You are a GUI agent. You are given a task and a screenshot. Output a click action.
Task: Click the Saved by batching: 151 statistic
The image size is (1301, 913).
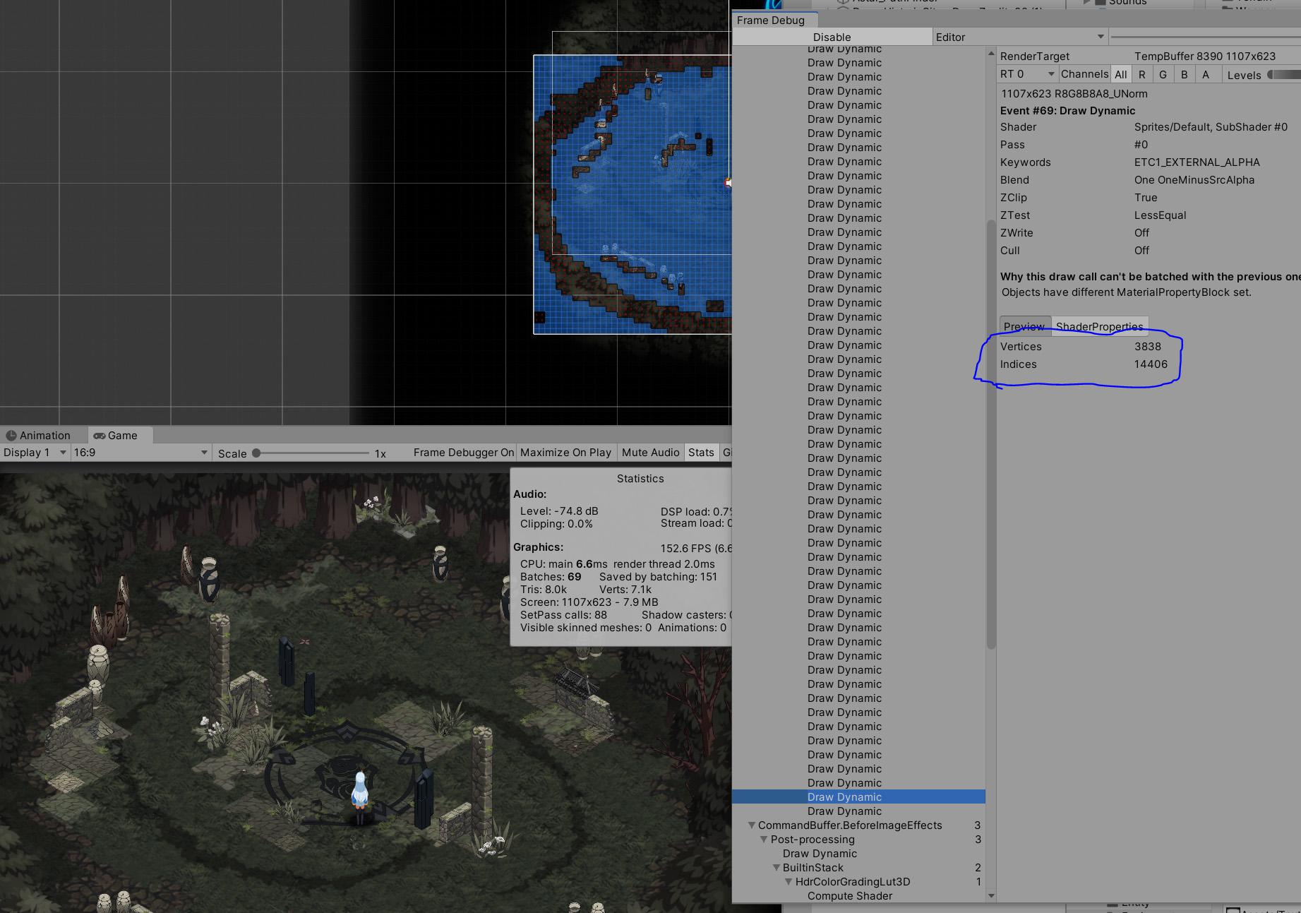(x=658, y=577)
